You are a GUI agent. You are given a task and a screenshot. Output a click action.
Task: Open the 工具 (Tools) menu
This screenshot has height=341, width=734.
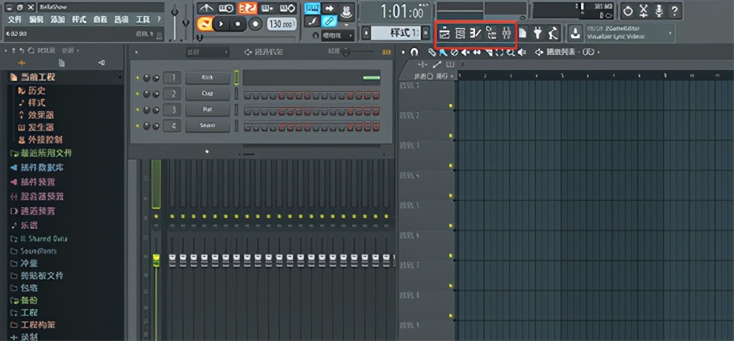point(142,20)
